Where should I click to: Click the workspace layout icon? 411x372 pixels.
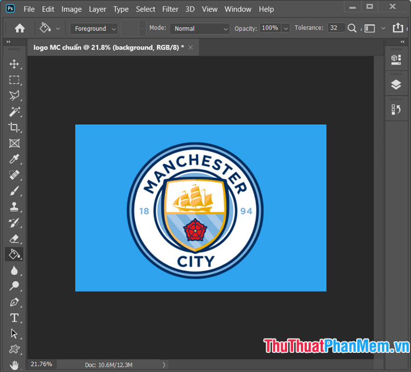coord(369,28)
